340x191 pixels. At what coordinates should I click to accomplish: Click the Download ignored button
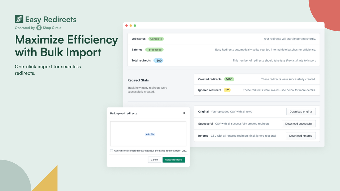[300, 136]
